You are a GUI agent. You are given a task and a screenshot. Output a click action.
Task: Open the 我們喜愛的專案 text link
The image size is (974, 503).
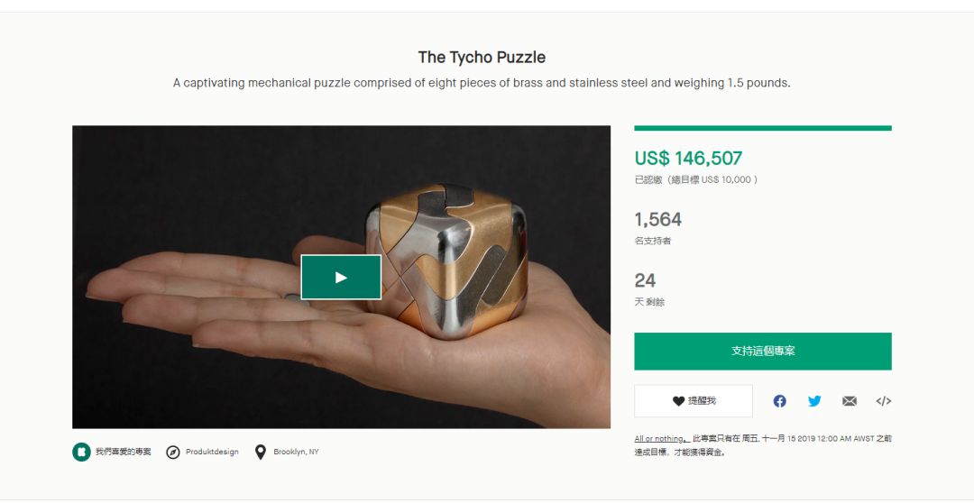tap(124, 452)
